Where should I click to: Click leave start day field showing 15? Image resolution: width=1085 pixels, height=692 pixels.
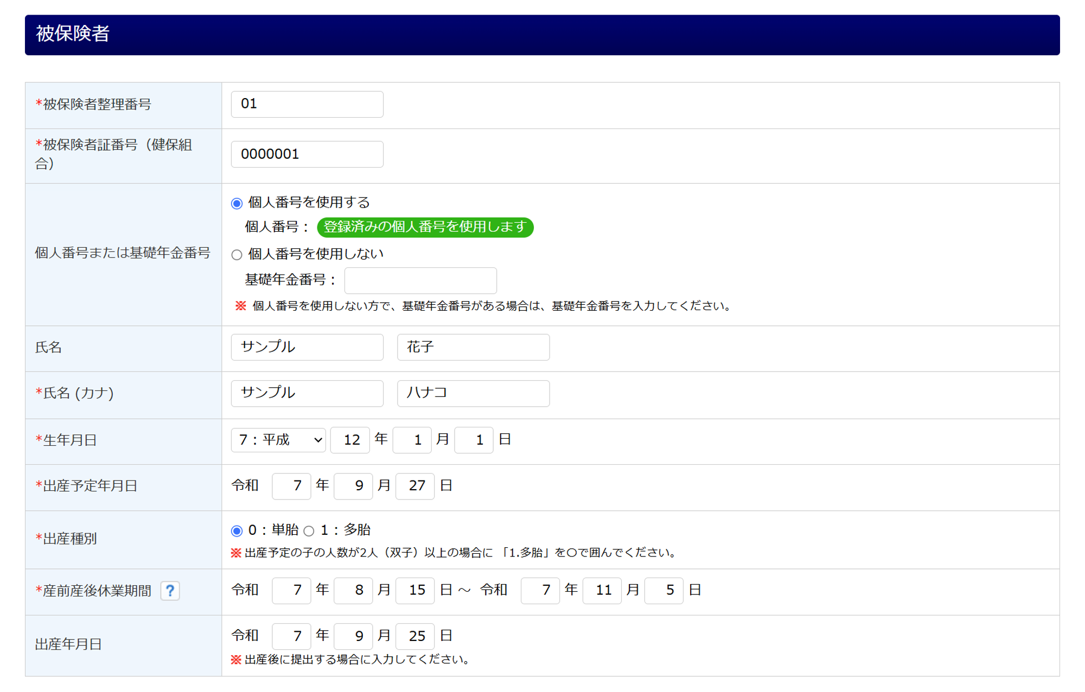[x=415, y=590]
